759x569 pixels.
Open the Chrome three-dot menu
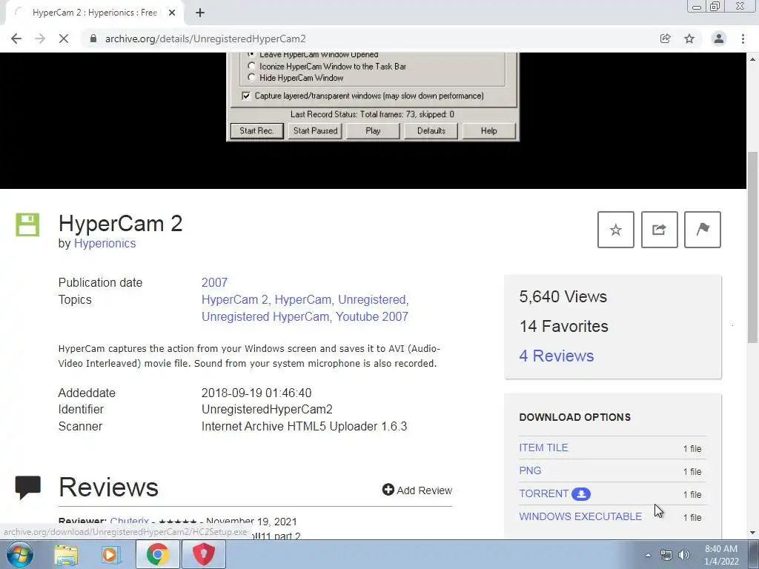(x=743, y=39)
